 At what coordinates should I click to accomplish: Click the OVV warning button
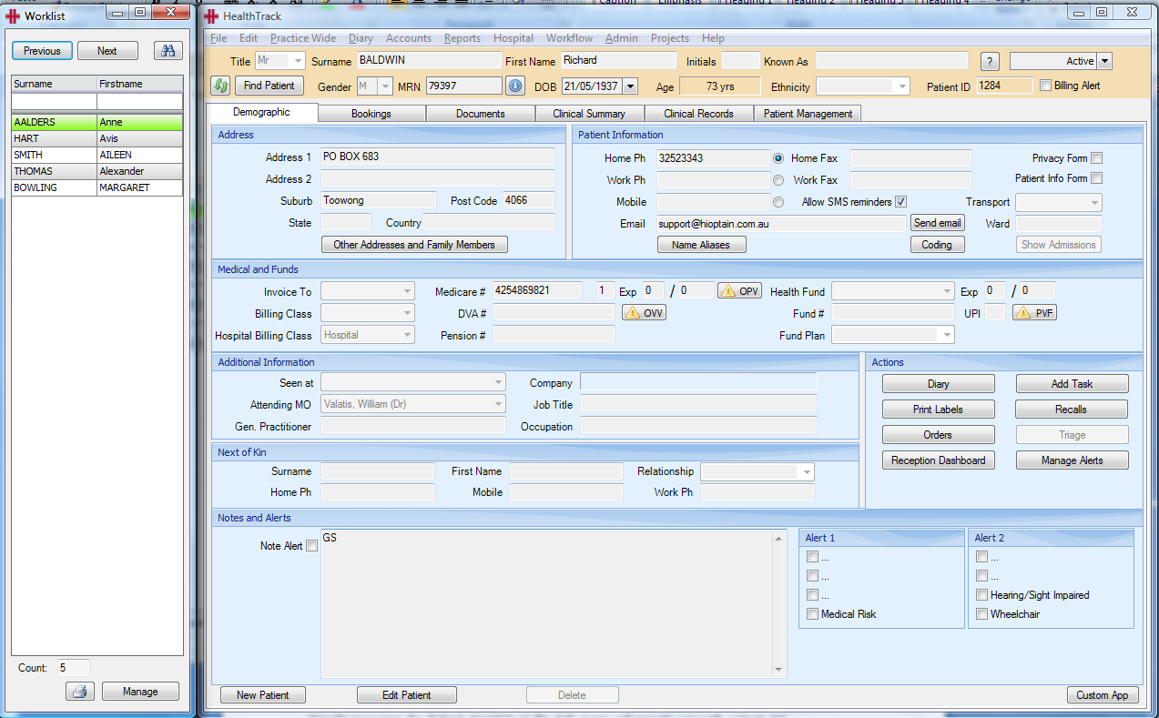point(644,313)
